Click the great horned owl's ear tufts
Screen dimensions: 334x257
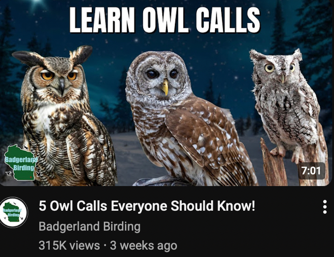tap(53, 55)
